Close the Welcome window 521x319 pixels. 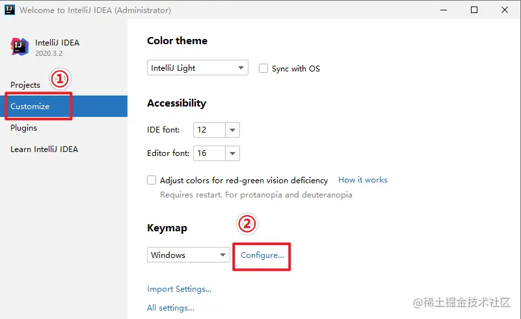click(505, 10)
